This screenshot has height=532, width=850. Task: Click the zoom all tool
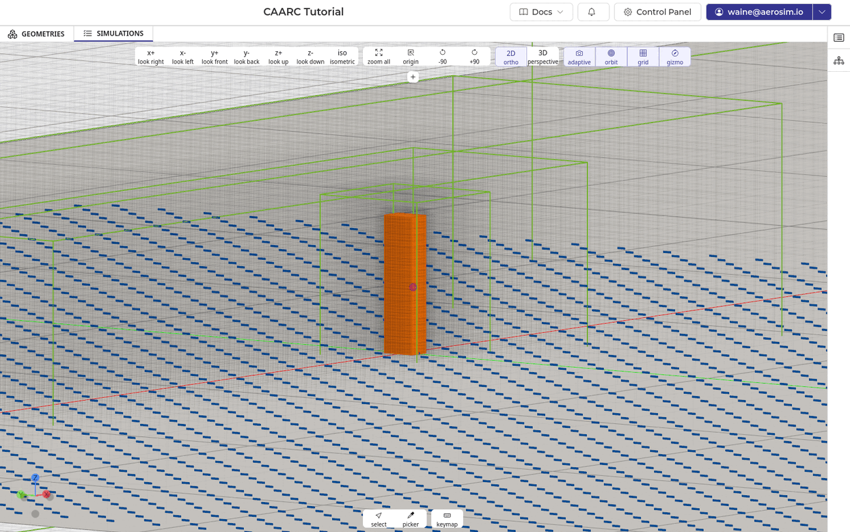click(379, 57)
